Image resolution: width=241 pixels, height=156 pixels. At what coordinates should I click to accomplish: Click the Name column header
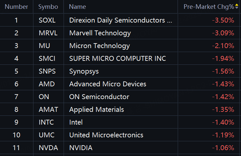click(x=77, y=7)
